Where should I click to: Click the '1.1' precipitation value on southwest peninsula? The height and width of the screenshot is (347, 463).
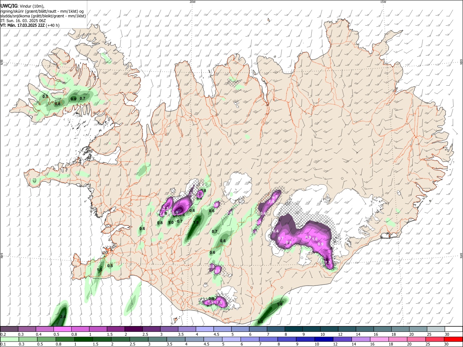click(100, 270)
